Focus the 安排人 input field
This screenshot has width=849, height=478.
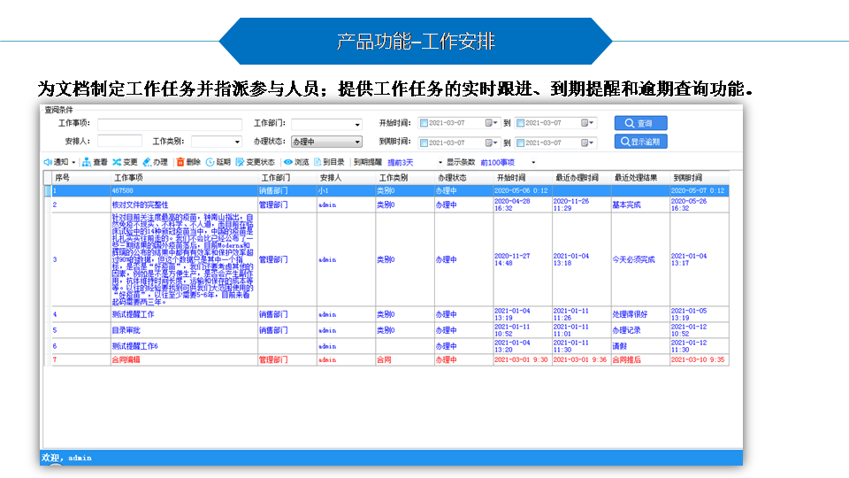point(119,141)
